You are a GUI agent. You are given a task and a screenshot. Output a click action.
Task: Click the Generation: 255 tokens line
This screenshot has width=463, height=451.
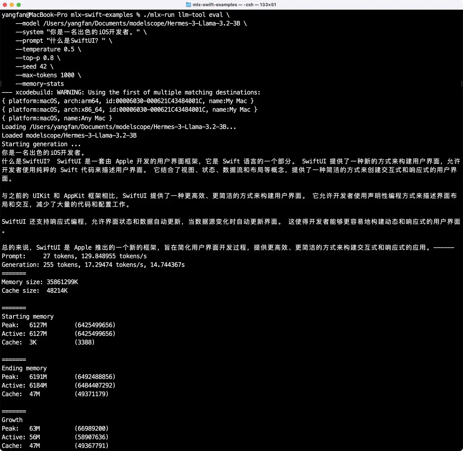[x=93, y=265]
